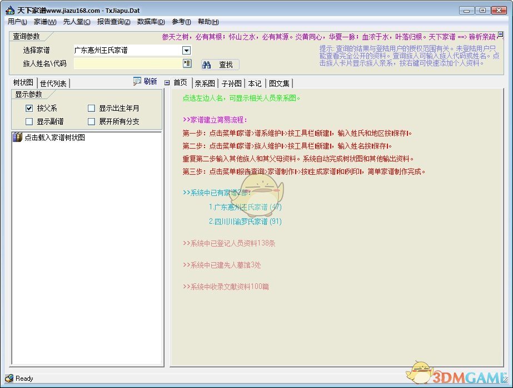Open the 家谱 menu

pos(45,22)
